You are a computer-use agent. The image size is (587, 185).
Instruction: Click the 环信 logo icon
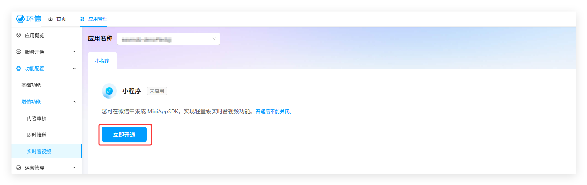[x=20, y=19]
